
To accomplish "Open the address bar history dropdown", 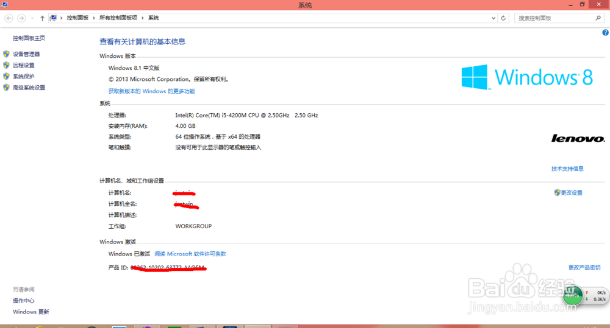I will click(493, 18).
